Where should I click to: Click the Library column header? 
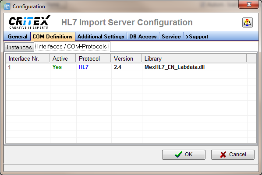[194, 58]
